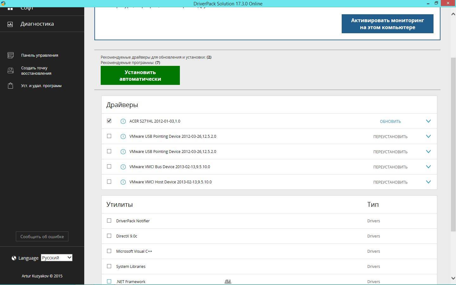The width and height of the screenshot is (456, 285).
Task: Click the VMware VMCI Host Device 2013-02-13,9.5.10.0 text
Action: [x=170, y=182]
